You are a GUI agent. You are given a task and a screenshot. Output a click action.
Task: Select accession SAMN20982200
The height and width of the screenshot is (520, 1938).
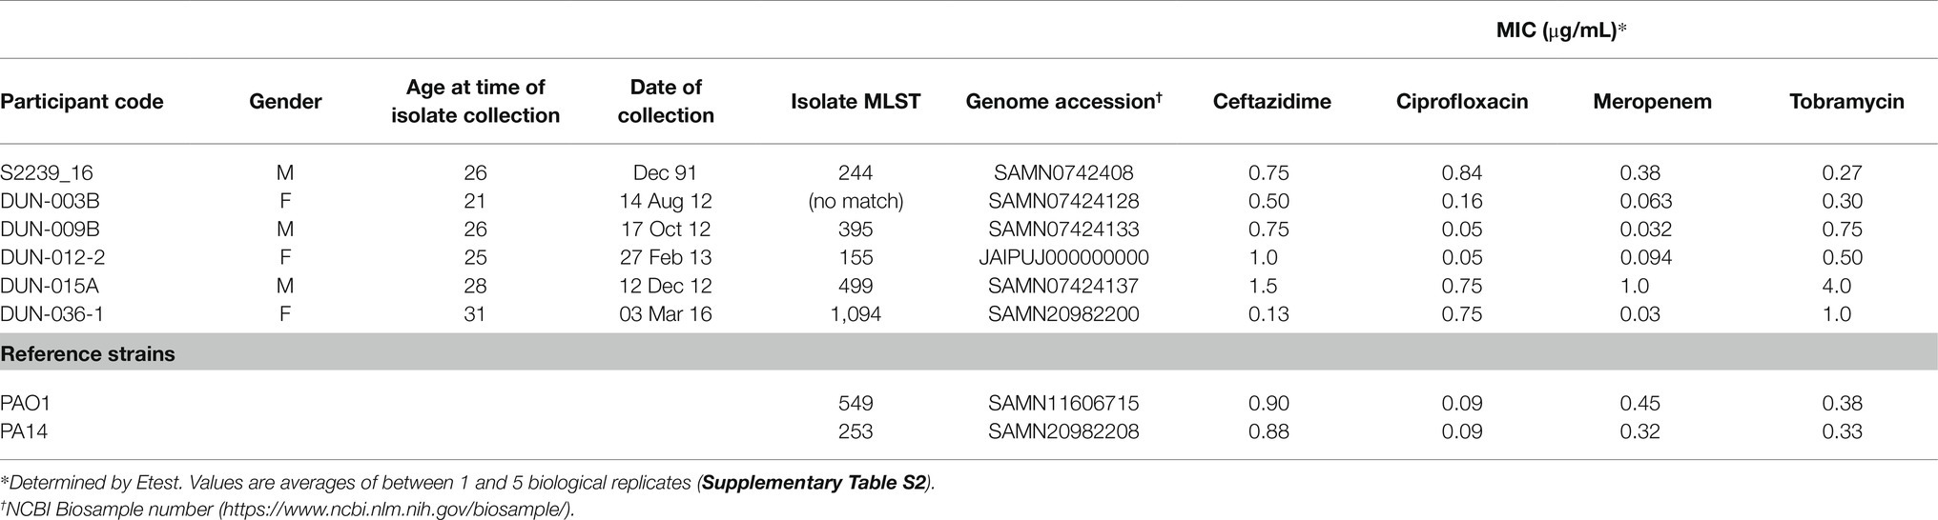pos(1063,314)
